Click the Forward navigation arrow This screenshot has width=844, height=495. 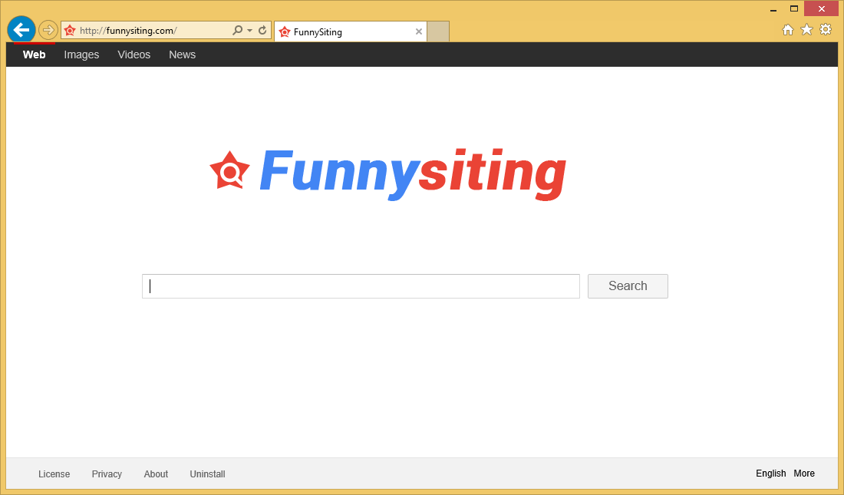(48, 29)
